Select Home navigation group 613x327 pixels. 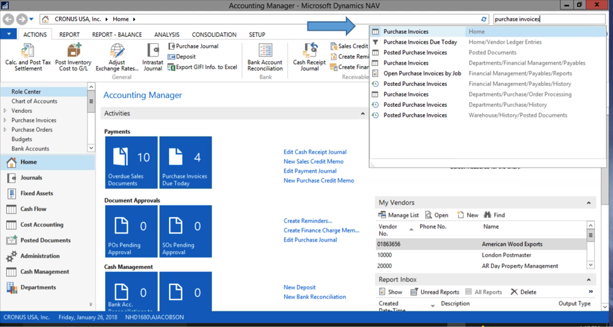tap(47, 162)
